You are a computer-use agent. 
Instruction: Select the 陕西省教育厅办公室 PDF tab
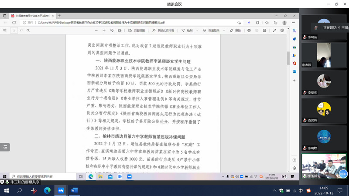(x=32, y=16)
